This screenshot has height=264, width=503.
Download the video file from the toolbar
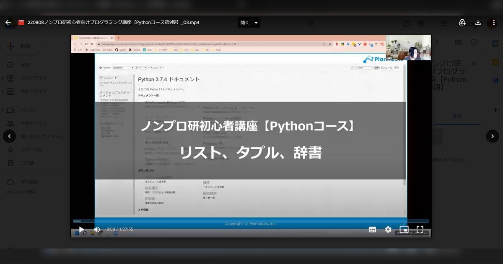[478, 23]
